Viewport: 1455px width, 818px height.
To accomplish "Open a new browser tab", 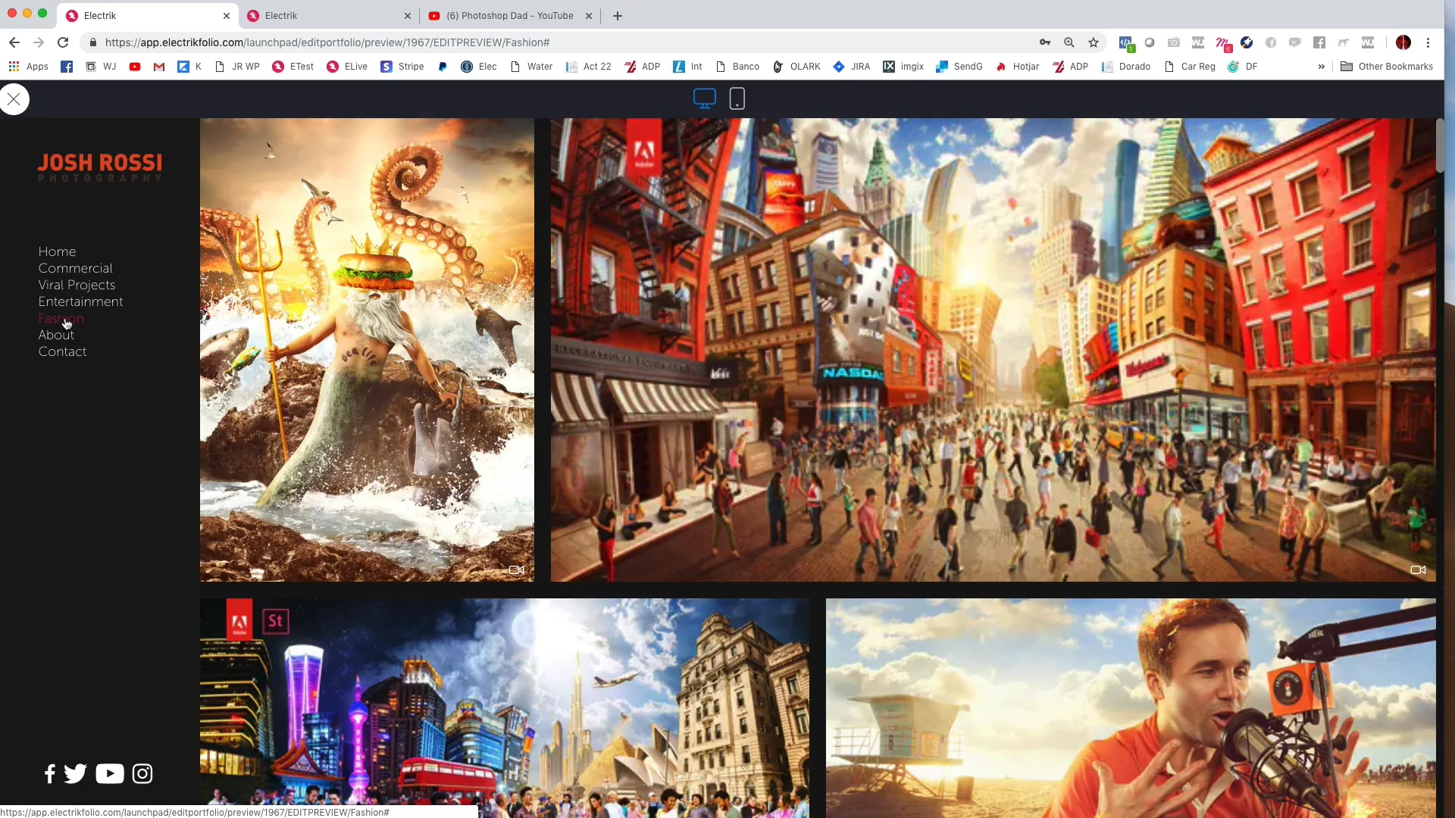I will tap(618, 15).
